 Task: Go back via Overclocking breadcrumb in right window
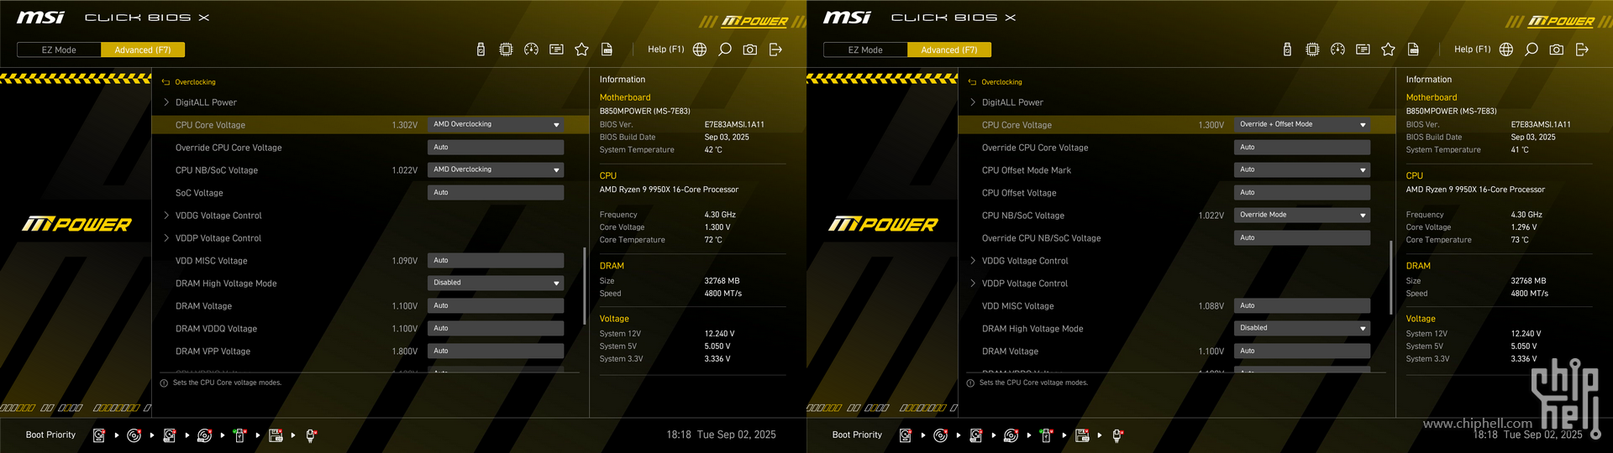click(996, 82)
